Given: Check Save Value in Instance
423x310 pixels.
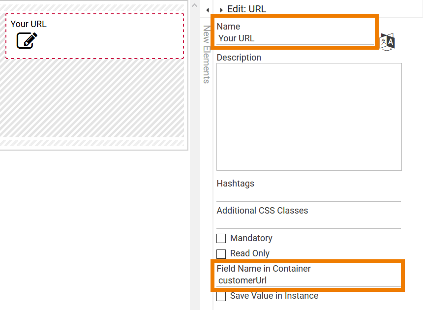Looking at the screenshot, I should [x=221, y=296].
